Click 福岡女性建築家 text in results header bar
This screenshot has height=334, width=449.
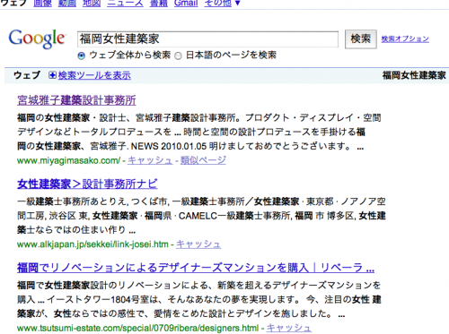414,75
